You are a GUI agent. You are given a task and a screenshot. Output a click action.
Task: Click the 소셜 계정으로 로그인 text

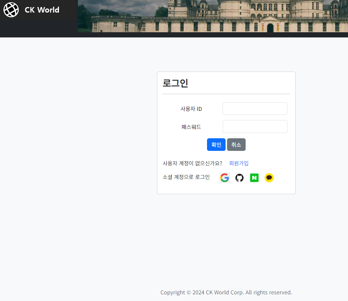[x=186, y=177]
